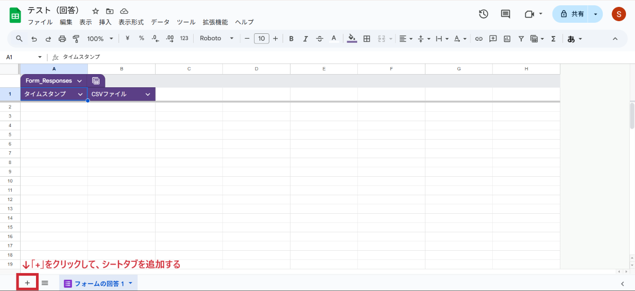Toggle bold formatting
Screen dimensions: 635x291
[x=291, y=39]
